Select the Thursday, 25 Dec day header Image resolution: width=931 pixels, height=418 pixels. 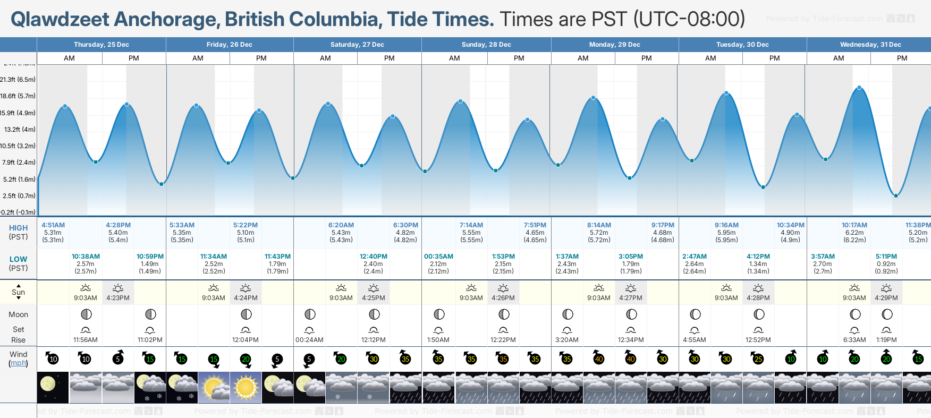point(101,45)
